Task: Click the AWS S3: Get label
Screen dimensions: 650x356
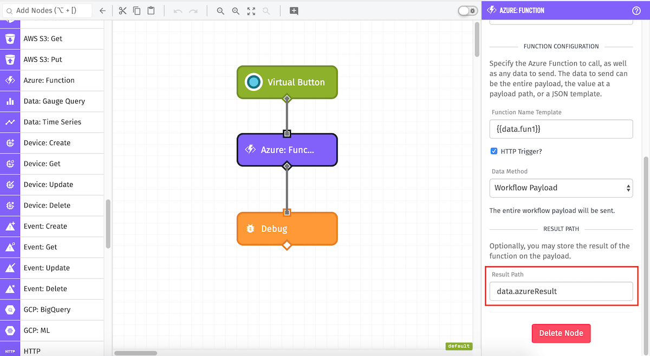Action: click(43, 39)
